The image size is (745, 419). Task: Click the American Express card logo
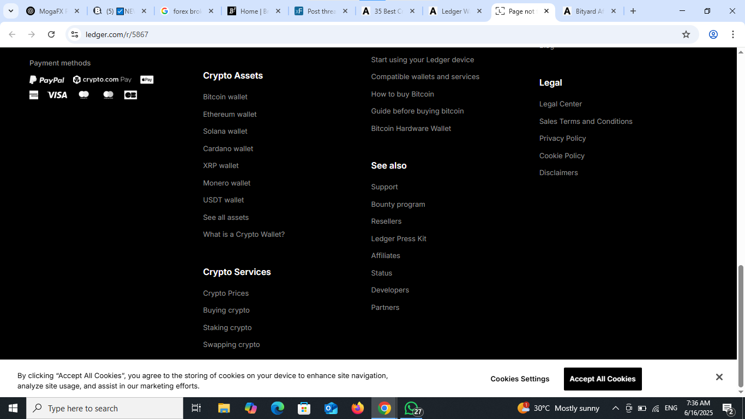34,95
